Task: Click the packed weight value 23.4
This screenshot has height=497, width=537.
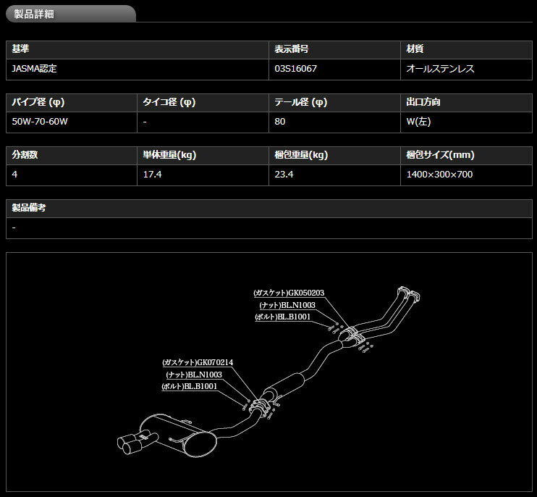Action: click(284, 174)
